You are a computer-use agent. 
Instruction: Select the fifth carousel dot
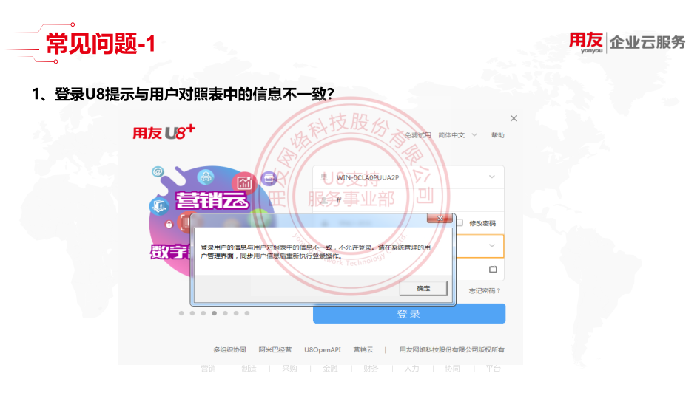pyautogui.click(x=225, y=313)
